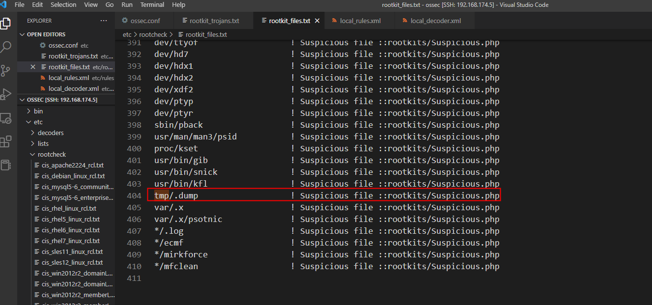
Task: Open cis_sles11_linux_rcl.txt file
Action: pos(72,251)
